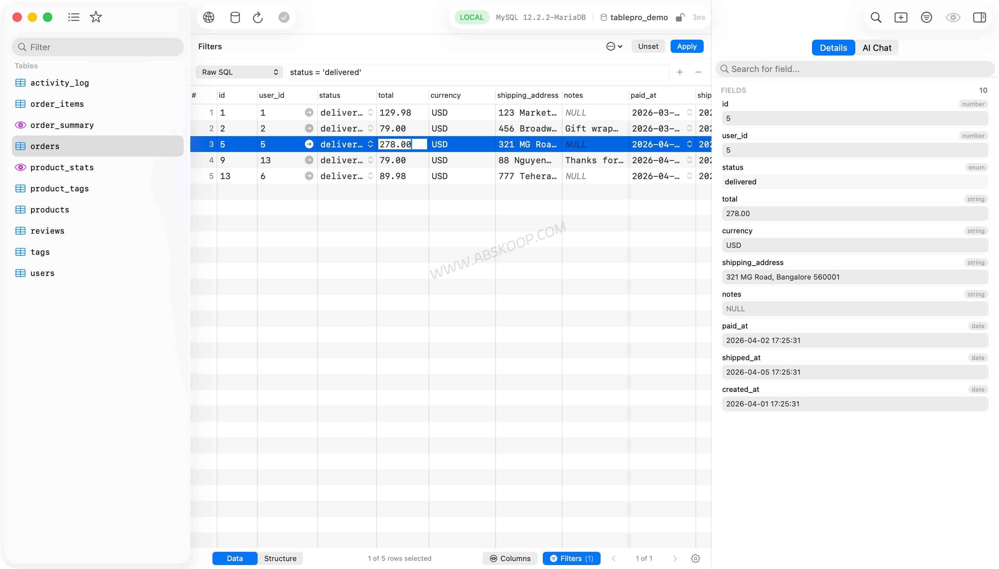
Task: Open filter options ellipsis dropdown
Action: pos(614,47)
